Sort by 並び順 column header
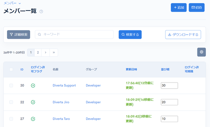Screen dimensions: 210x127 (165, 69)
